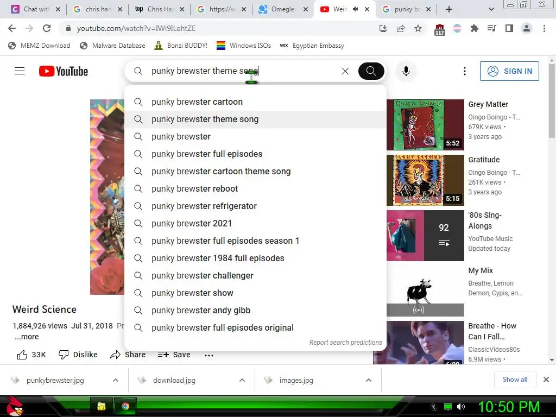Image resolution: width=556 pixels, height=417 pixels.
Task: Reload the YouTube page
Action: (x=47, y=28)
